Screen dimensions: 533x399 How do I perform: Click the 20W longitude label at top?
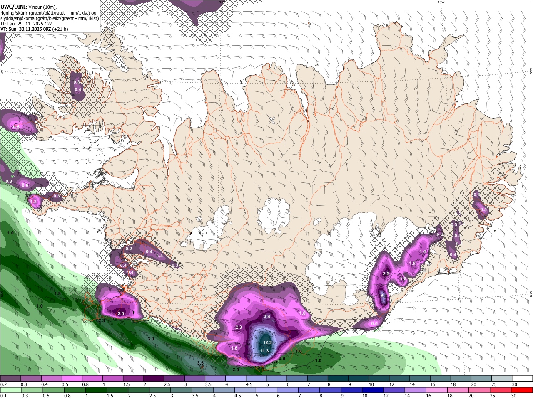pyautogui.click(x=221, y=2)
